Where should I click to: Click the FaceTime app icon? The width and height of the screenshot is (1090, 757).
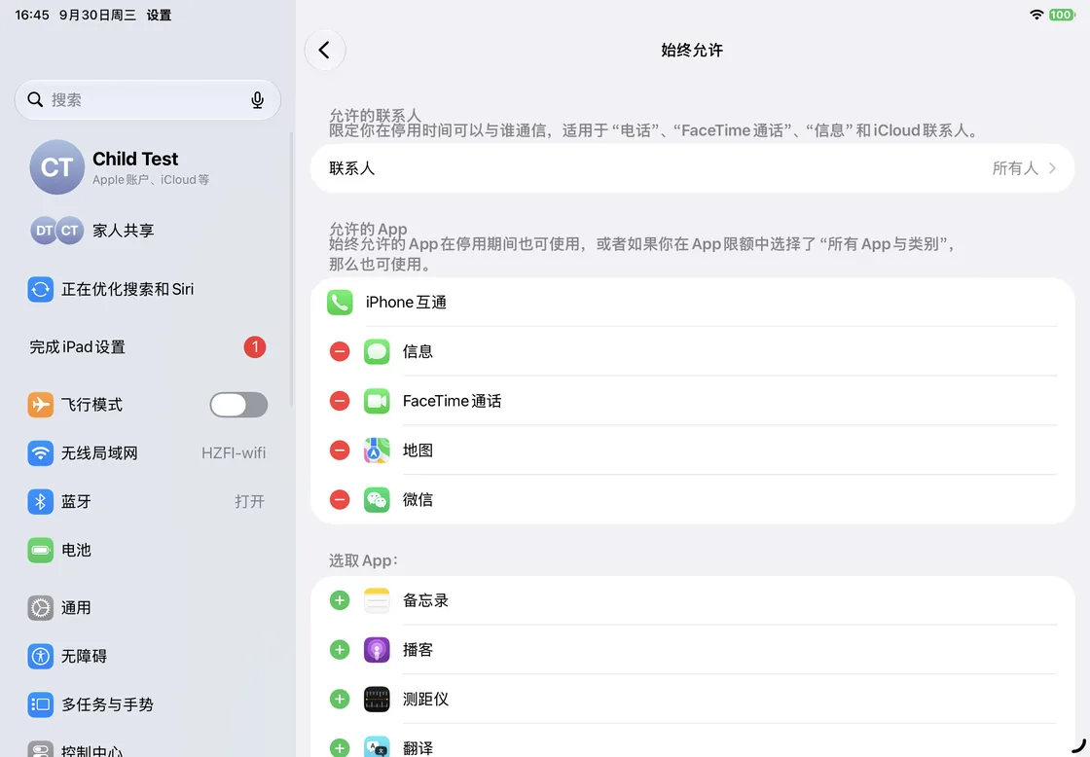tap(377, 401)
